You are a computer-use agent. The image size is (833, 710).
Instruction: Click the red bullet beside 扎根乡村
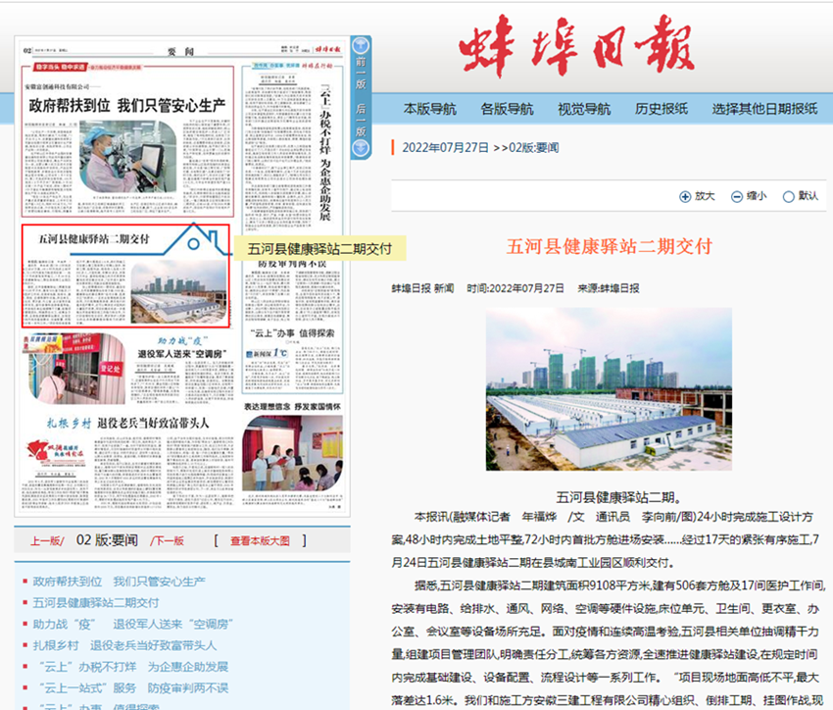click(x=25, y=644)
